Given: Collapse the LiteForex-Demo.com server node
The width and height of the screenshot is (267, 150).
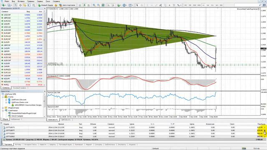Looking at the screenshot, I should pos(6,102).
